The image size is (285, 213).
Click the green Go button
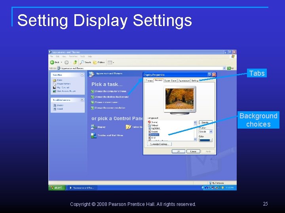230,68
